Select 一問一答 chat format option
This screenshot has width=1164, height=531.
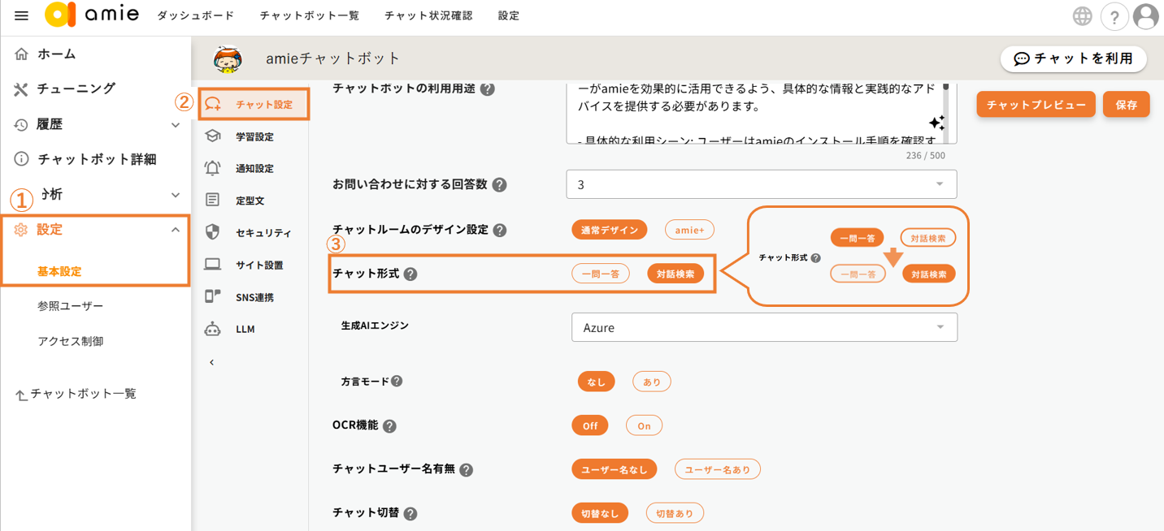point(601,274)
